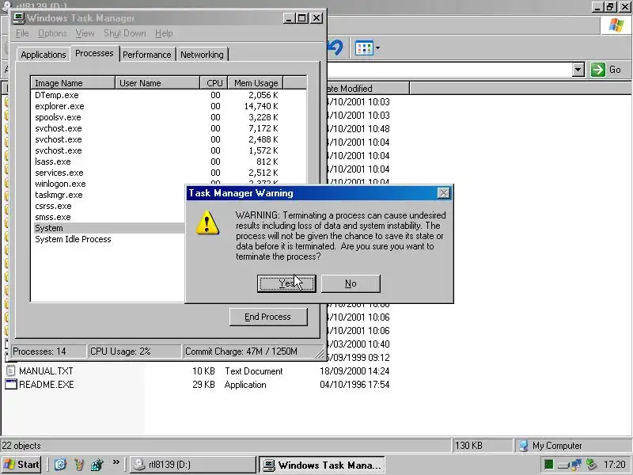Select README.EXE file in Explorer
Image resolution: width=633 pixels, height=475 pixels.
point(47,385)
